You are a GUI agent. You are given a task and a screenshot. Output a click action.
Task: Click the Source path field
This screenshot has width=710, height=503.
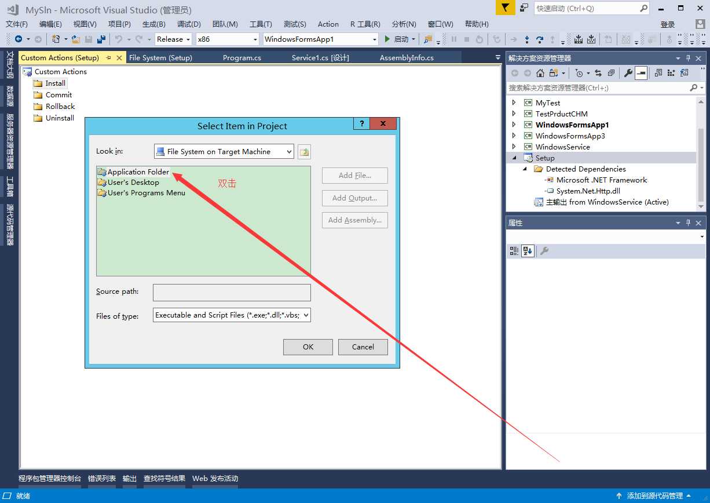pyautogui.click(x=232, y=293)
